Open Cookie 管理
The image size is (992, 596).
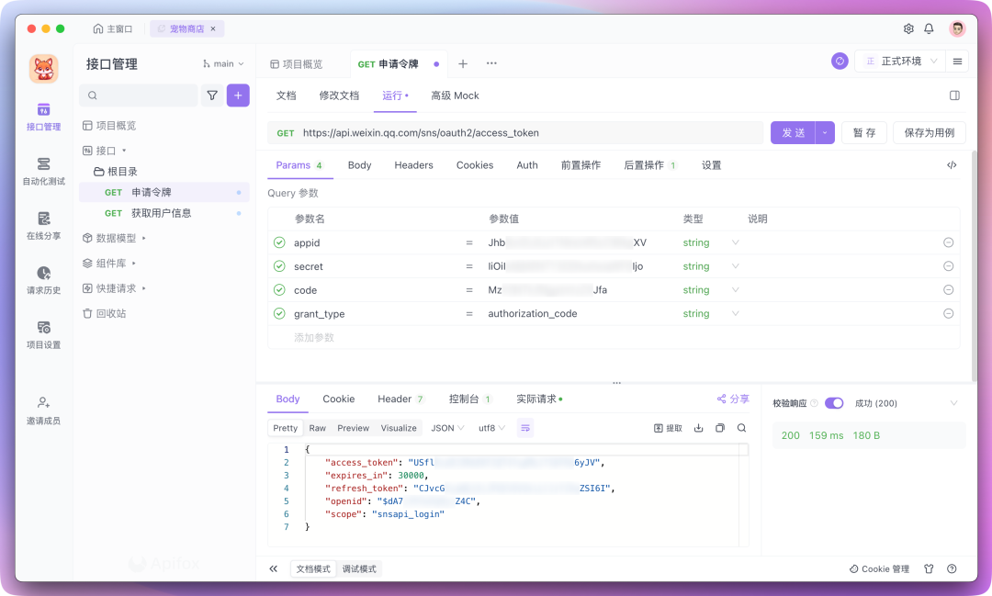[879, 568]
